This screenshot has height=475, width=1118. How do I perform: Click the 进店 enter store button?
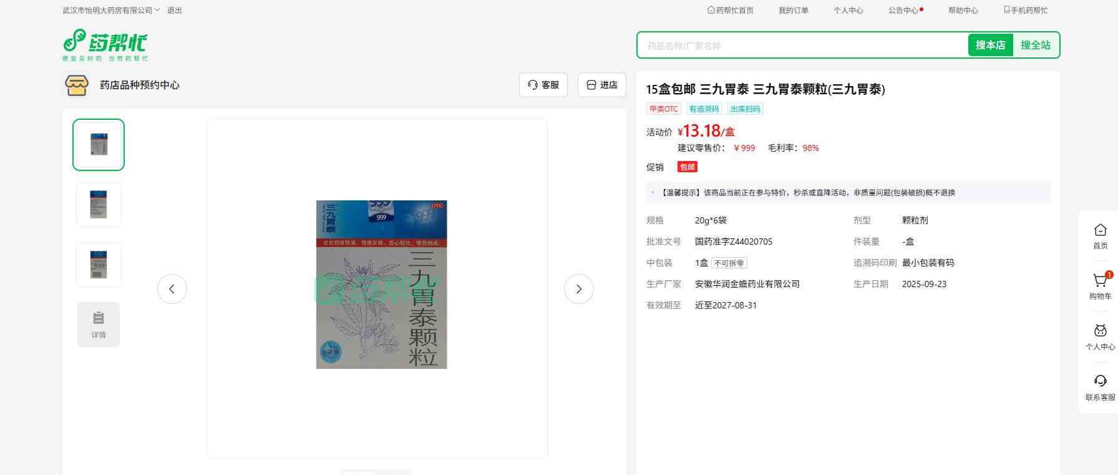click(601, 85)
